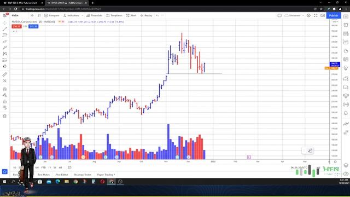Open the bar style chart type menu

(x=39, y=15)
